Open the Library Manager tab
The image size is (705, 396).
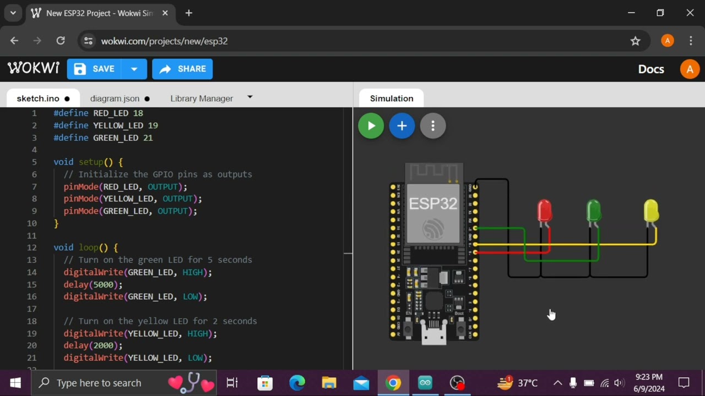click(x=202, y=98)
